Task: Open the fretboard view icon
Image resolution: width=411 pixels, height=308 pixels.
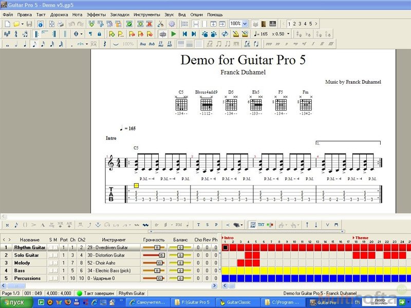Action: coord(264,24)
